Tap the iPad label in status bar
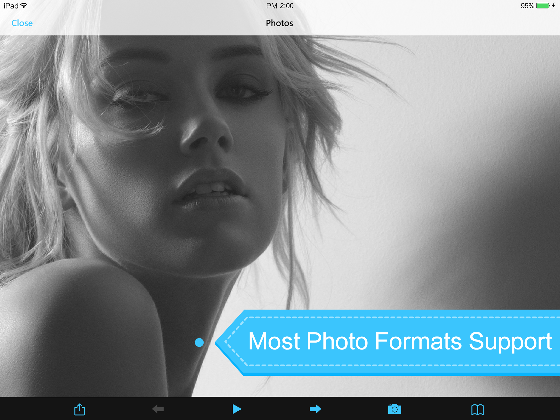560x420 pixels. (x=11, y=6)
